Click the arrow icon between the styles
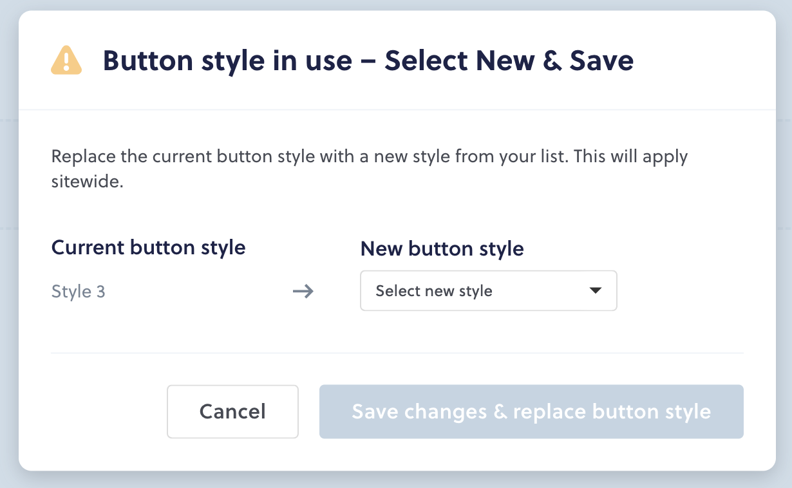The image size is (792, 488). (x=303, y=292)
